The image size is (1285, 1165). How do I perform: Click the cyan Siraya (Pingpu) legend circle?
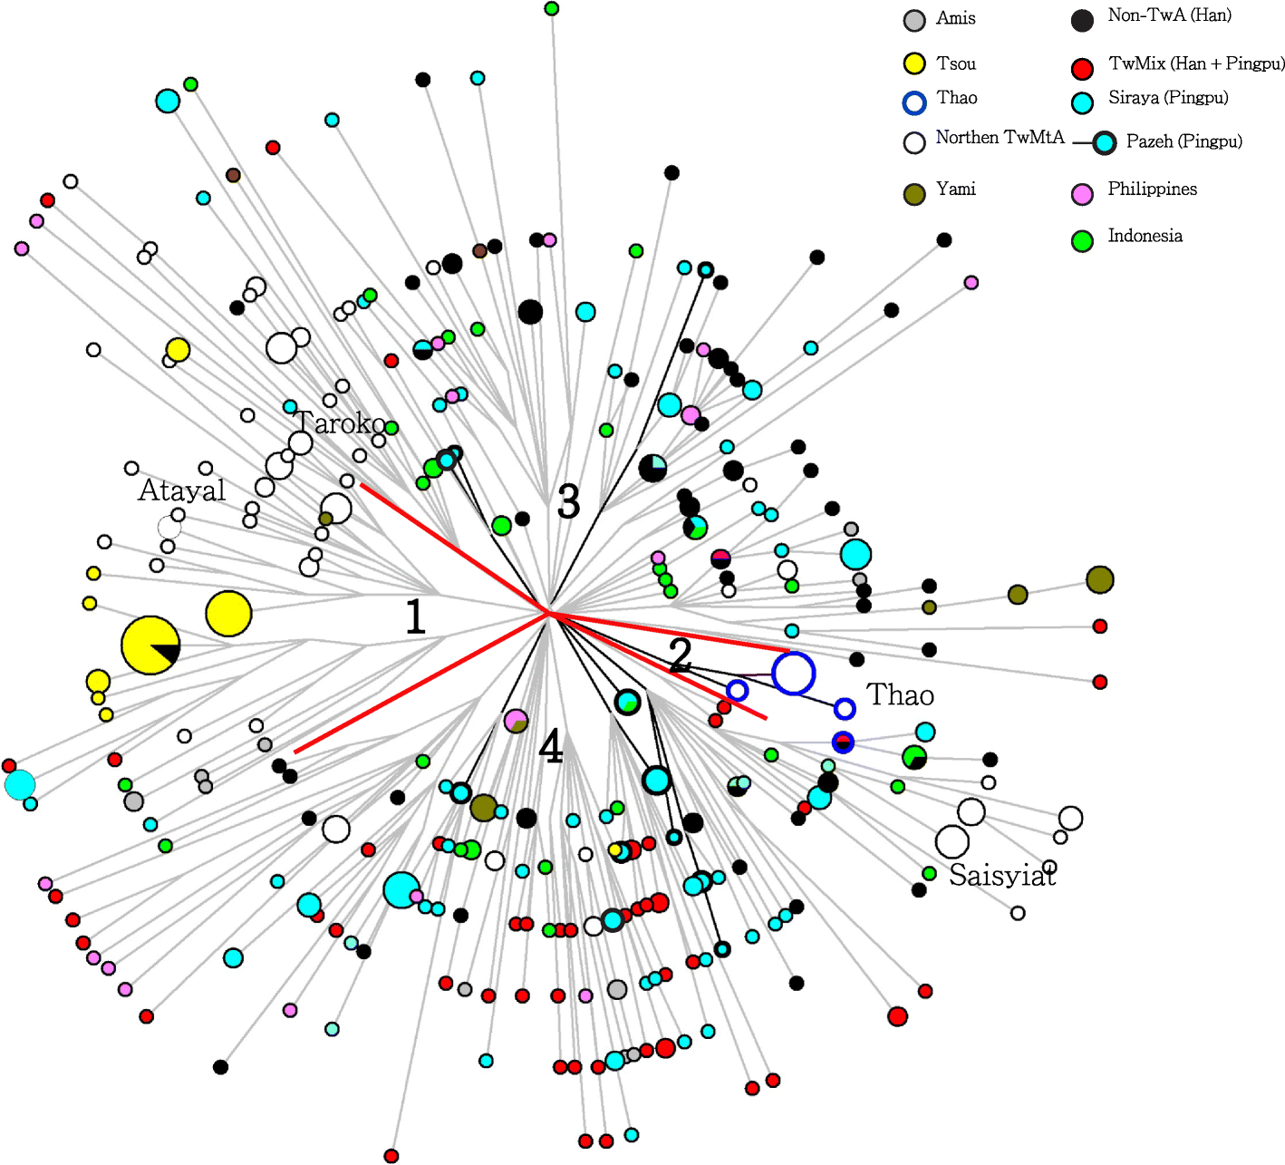(1082, 102)
